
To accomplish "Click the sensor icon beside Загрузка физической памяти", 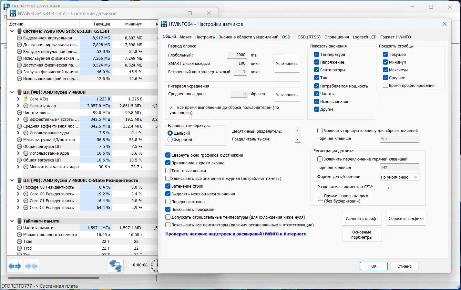I will (19, 72).
